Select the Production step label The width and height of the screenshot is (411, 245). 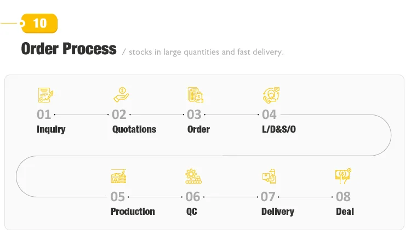click(133, 212)
